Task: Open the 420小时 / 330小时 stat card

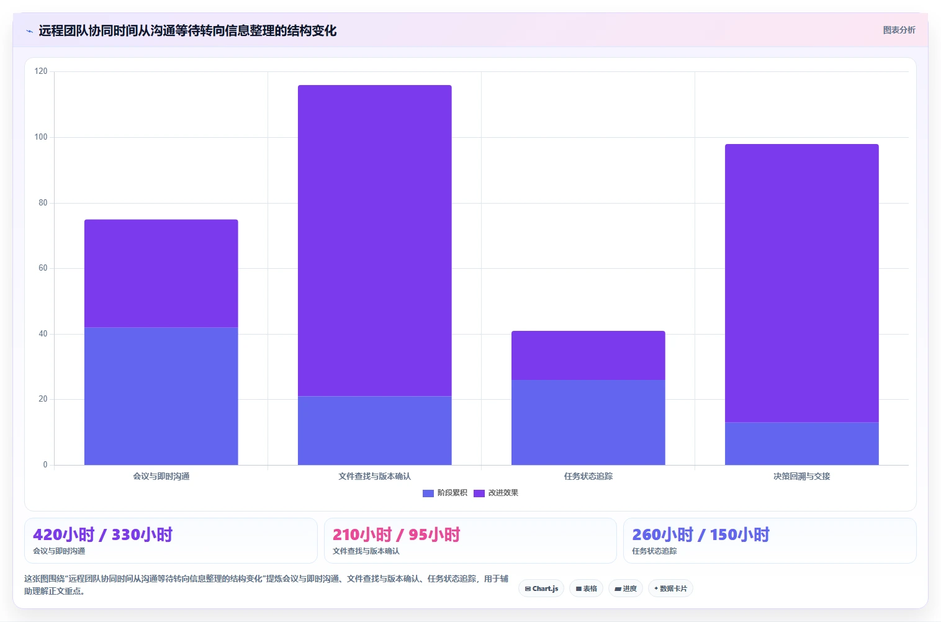Action: tap(171, 541)
